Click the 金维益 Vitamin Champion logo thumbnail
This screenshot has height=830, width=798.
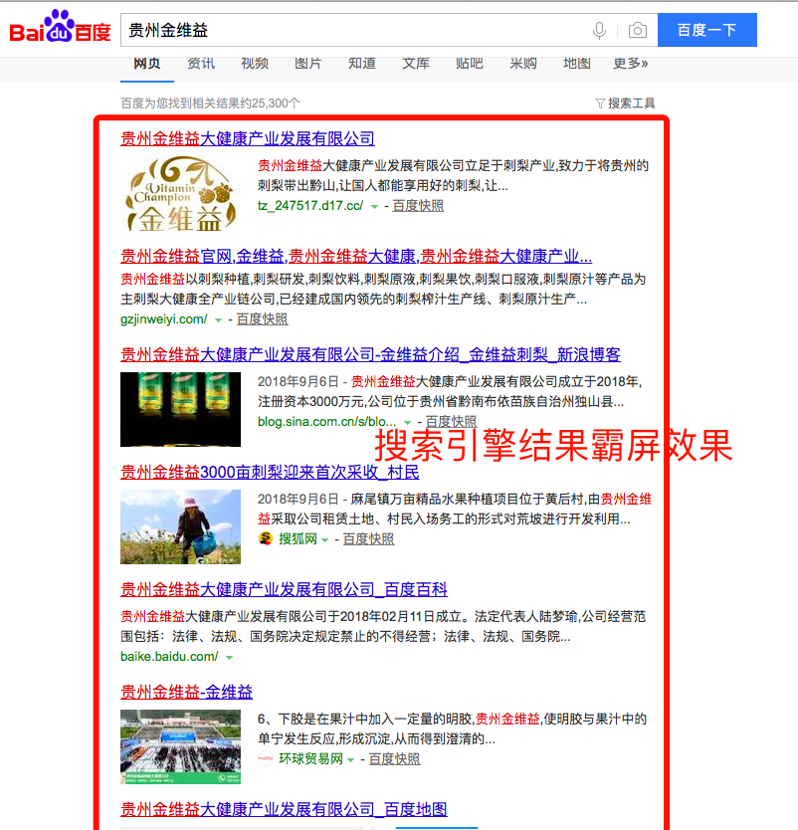coord(180,194)
